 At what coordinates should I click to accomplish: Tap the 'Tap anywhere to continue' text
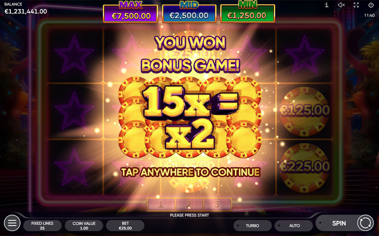click(191, 172)
